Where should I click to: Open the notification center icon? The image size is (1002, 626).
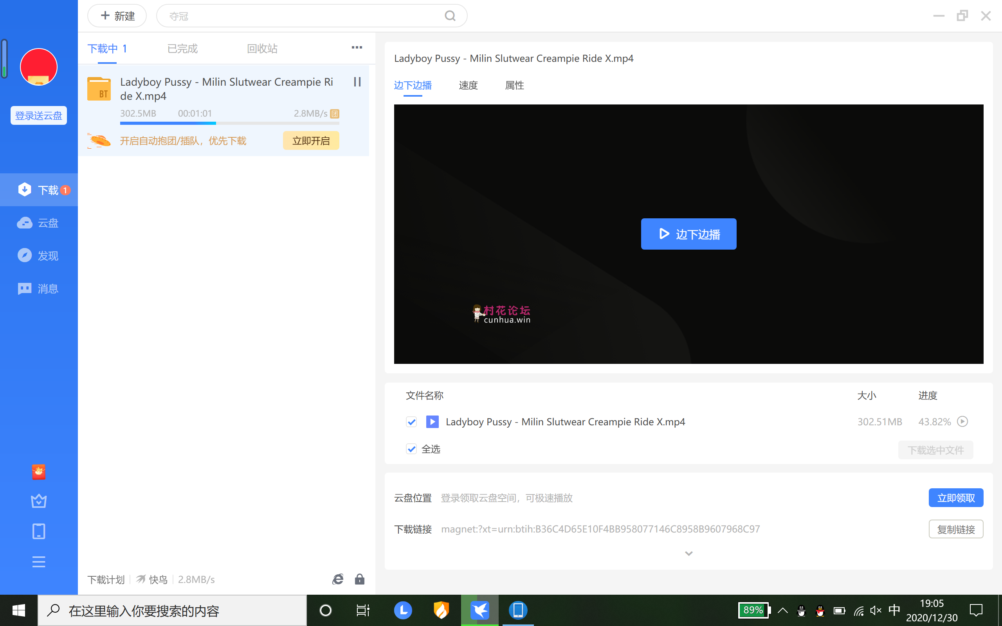pyautogui.click(x=976, y=610)
